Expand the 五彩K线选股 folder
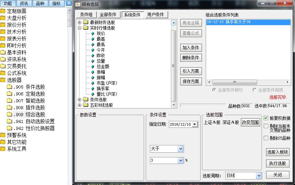This screenshot has height=185, width=295. pos(79,105)
